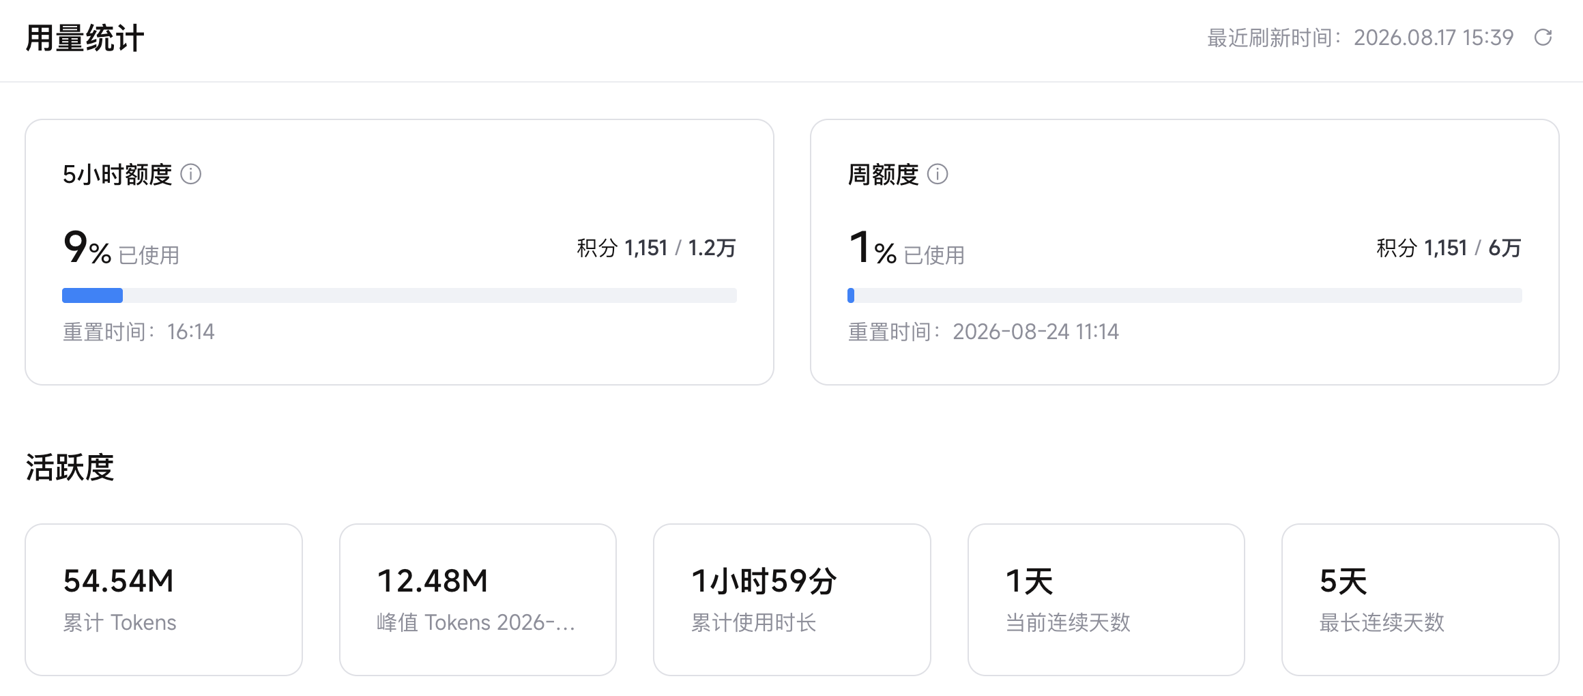1583x696 pixels.
Task: Click the 重置时间 16:14 text
Action: pos(139,332)
